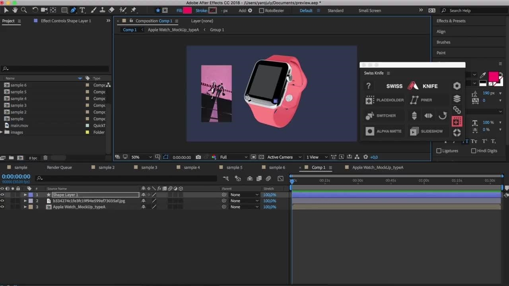Expand the Apple Watch_MockUp_typeA layer properties

tap(25, 207)
